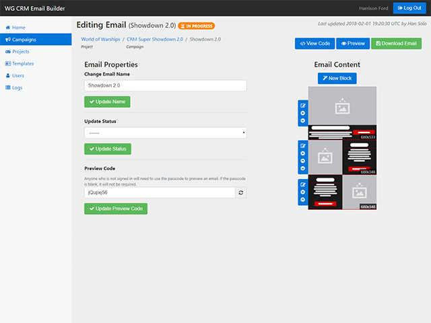Screen dimensions: 431x323
Task: Open the Update Status dropdown
Action: tap(165, 133)
